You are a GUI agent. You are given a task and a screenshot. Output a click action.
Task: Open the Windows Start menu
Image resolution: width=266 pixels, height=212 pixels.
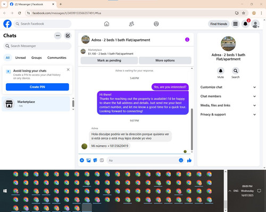(5, 191)
